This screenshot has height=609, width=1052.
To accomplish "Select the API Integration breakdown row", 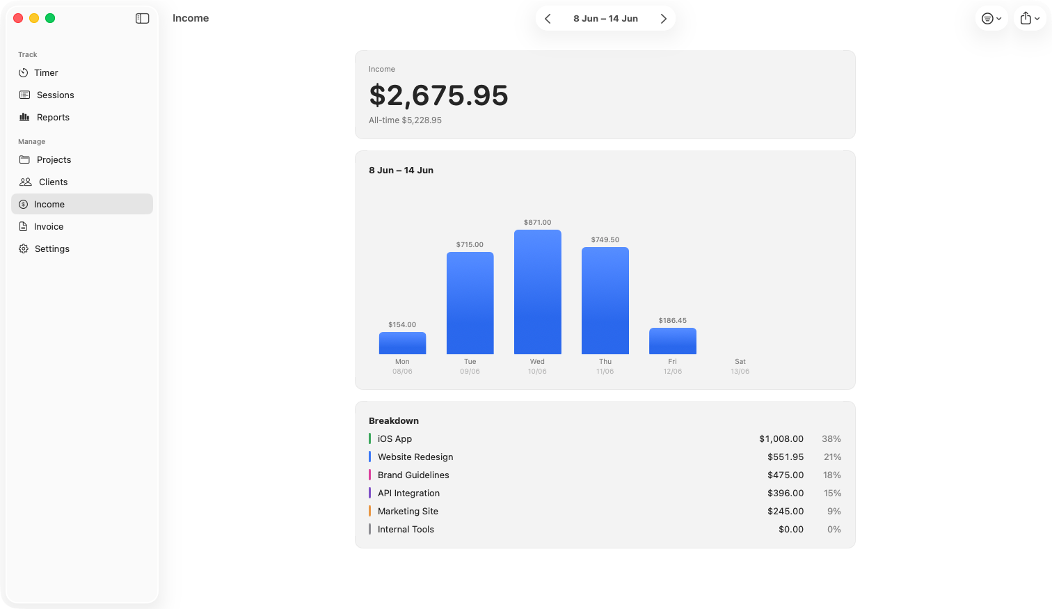I will coord(605,493).
